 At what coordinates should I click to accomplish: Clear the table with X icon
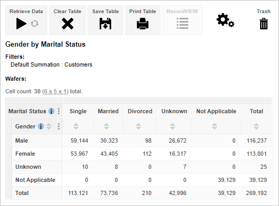coord(68,24)
